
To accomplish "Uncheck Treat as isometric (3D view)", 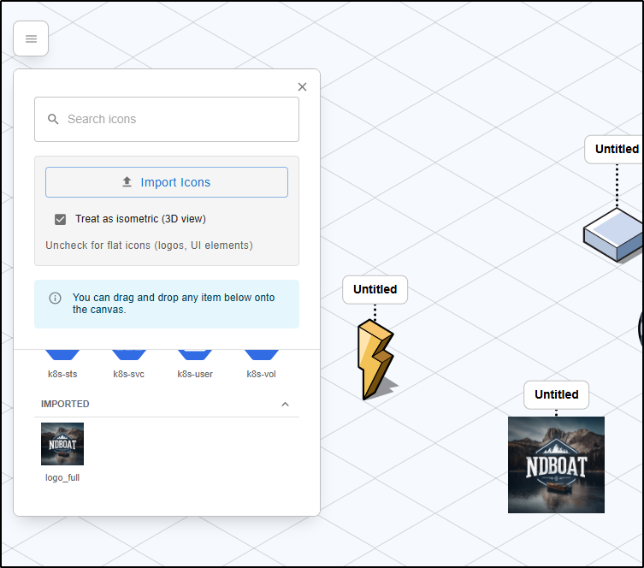I will [x=61, y=219].
